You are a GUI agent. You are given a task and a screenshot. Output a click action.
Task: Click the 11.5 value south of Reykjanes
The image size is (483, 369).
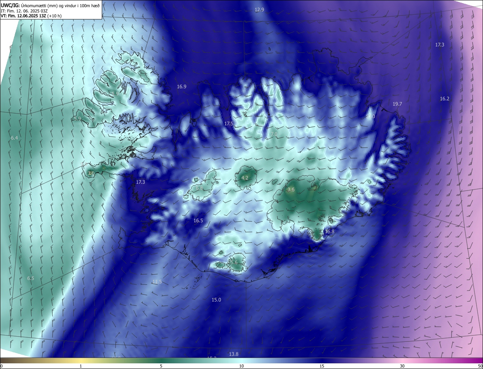(157, 282)
